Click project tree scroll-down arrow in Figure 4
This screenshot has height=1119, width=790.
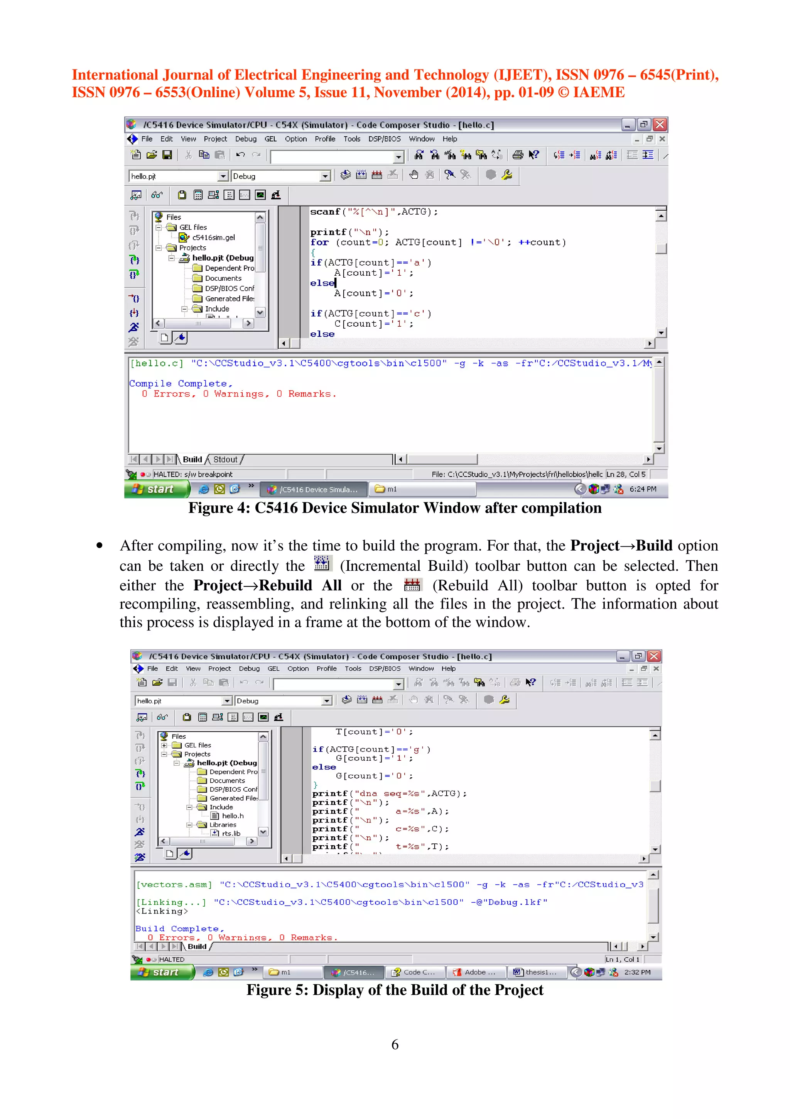[260, 312]
